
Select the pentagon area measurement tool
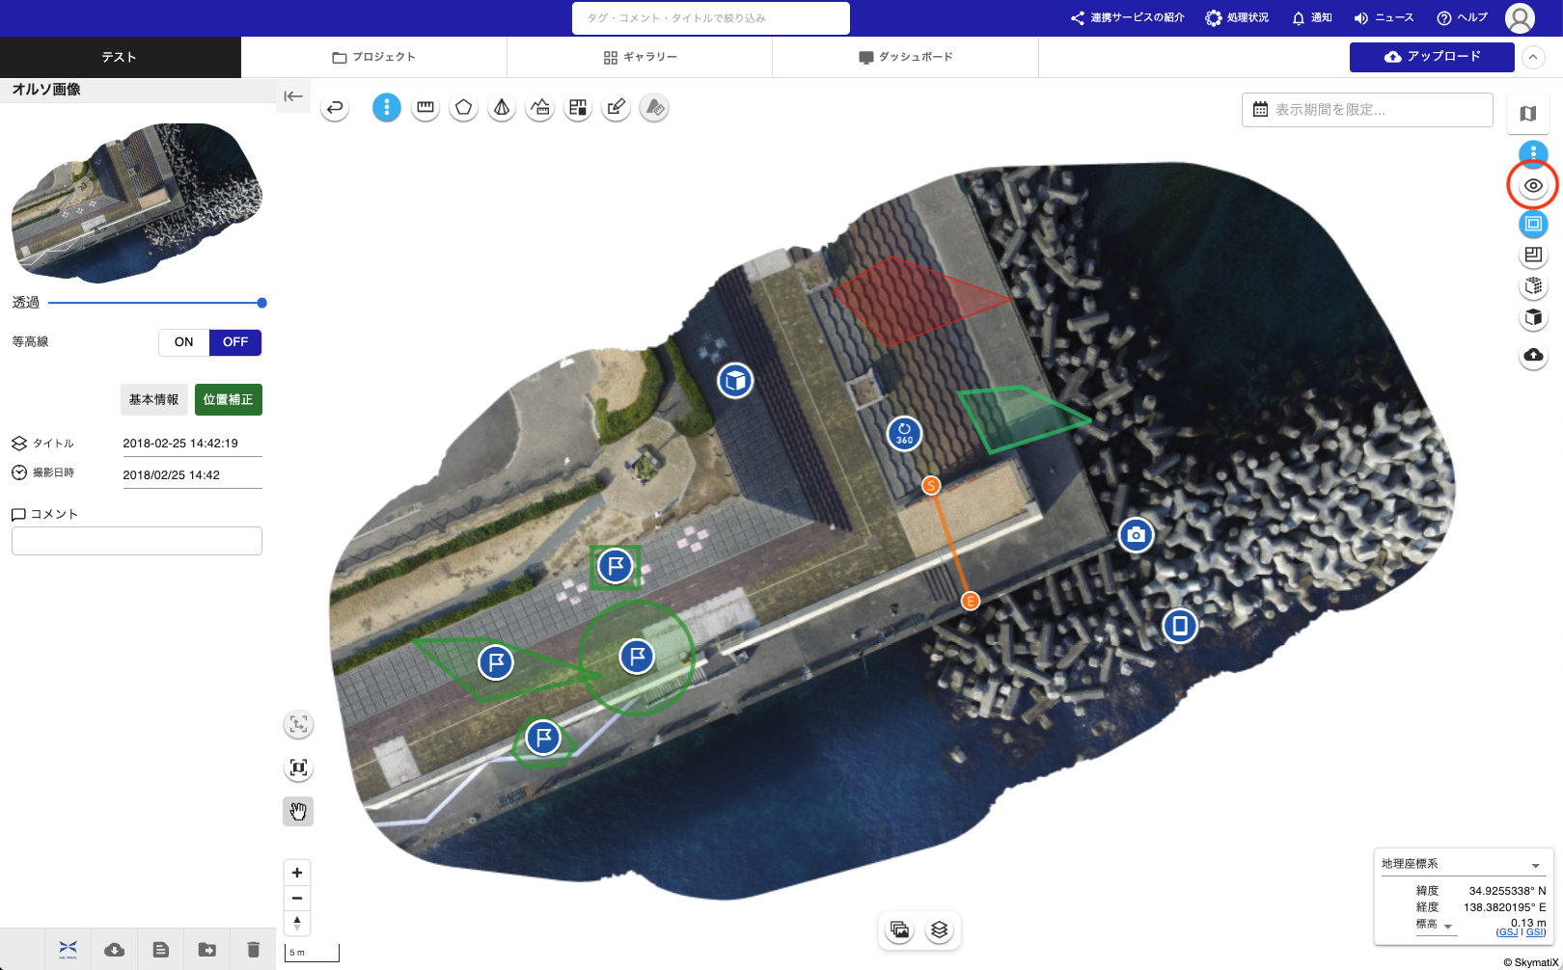463,108
